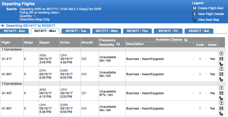
Task: Click flight alert icon for SK 417
Action: tap(221, 54)
